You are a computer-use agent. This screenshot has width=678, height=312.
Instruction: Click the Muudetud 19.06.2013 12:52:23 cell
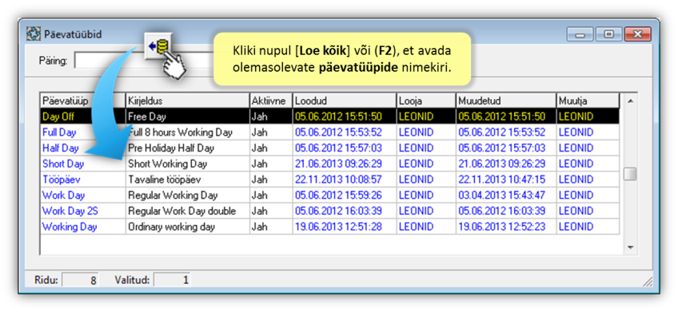(506, 227)
